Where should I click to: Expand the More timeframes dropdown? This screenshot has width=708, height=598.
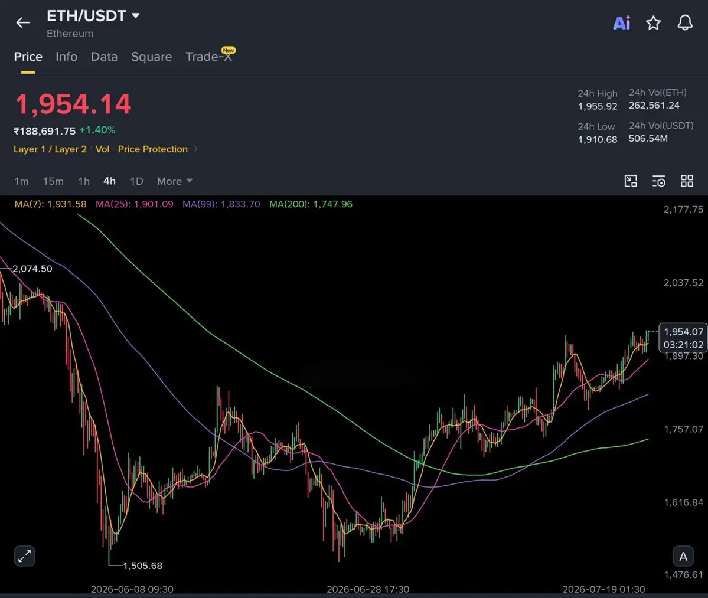pos(175,181)
